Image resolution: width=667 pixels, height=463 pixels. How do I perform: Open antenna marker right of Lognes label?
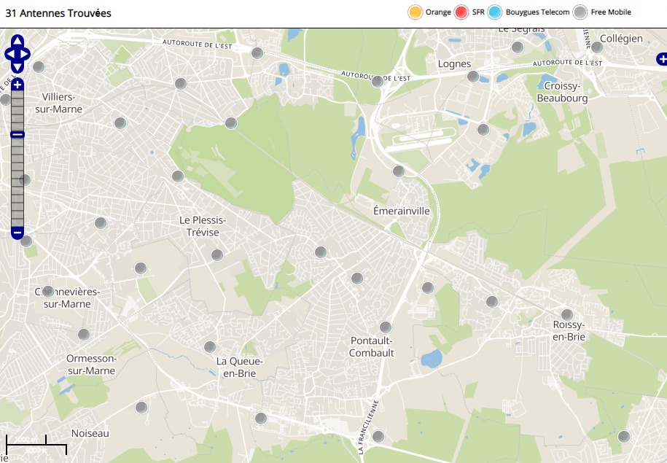coord(473,77)
